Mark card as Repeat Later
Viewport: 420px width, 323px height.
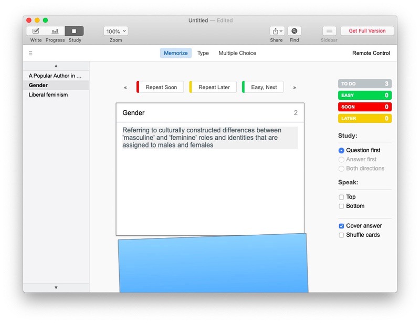click(x=214, y=87)
